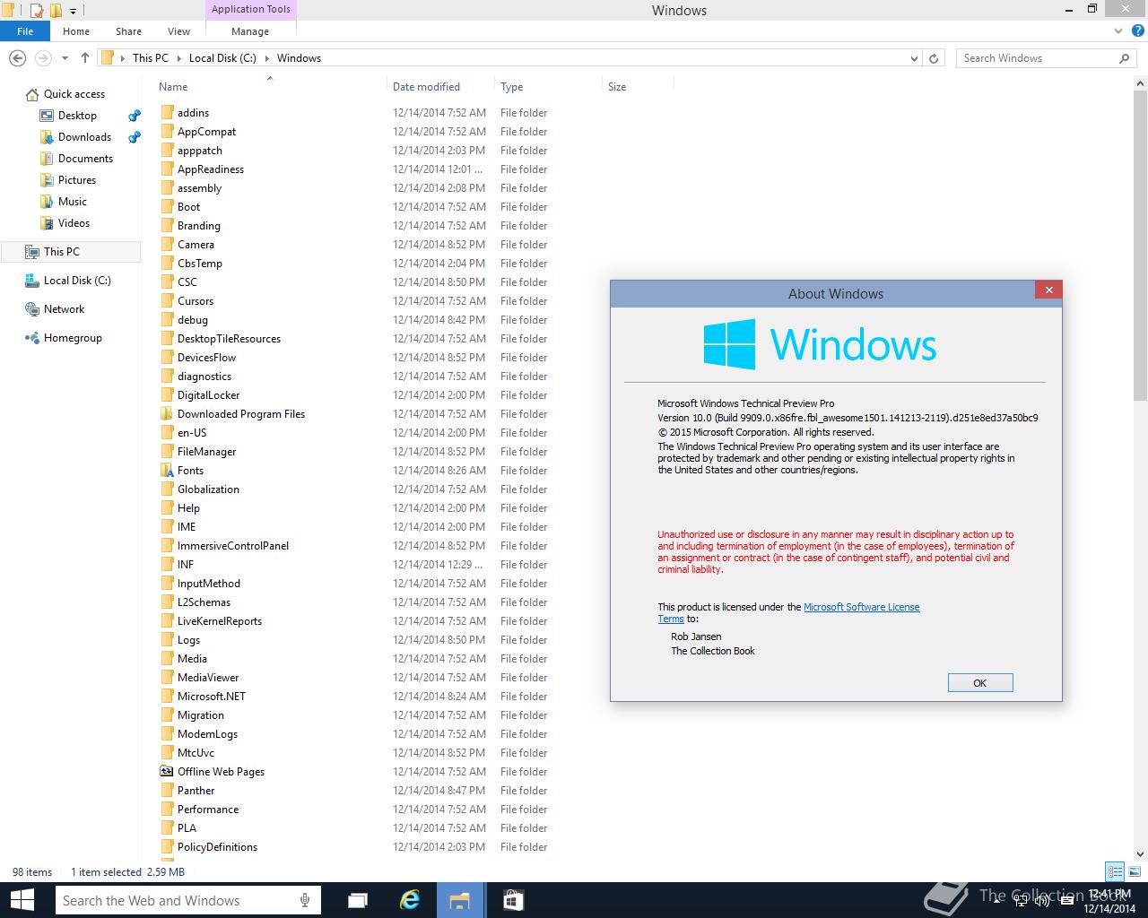Open Explorer Help question mark icon
1148x918 pixels.
[1137, 30]
